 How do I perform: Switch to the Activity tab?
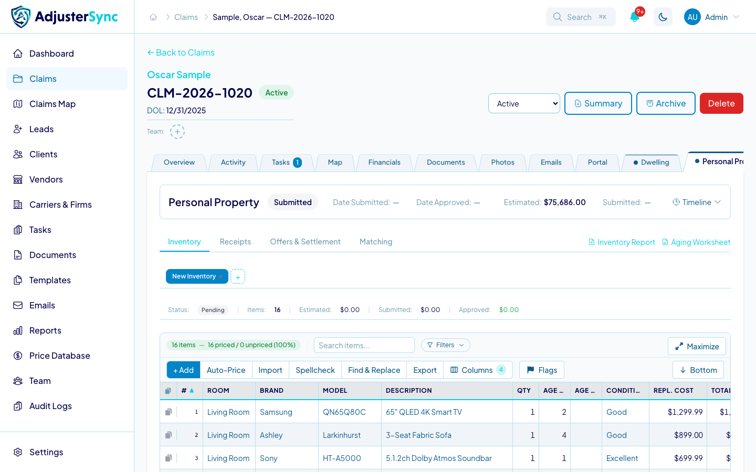pos(233,163)
